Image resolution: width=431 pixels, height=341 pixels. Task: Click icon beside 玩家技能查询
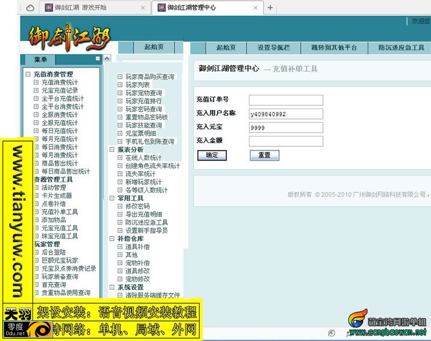(120, 126)
